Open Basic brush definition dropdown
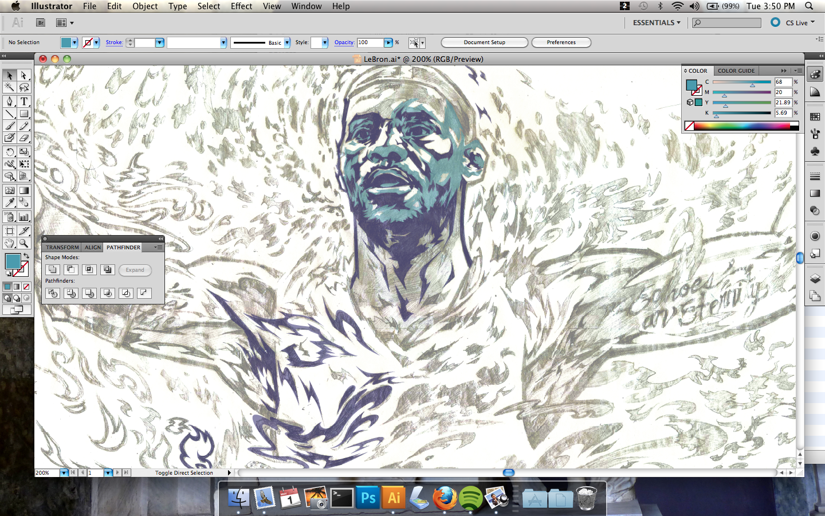 point(287,42)
